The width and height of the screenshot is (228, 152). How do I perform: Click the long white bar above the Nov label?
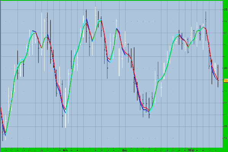click(65, 108)
